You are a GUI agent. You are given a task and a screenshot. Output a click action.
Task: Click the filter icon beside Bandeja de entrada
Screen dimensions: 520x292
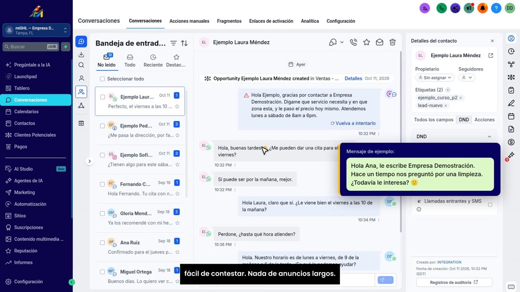[173, 43]
